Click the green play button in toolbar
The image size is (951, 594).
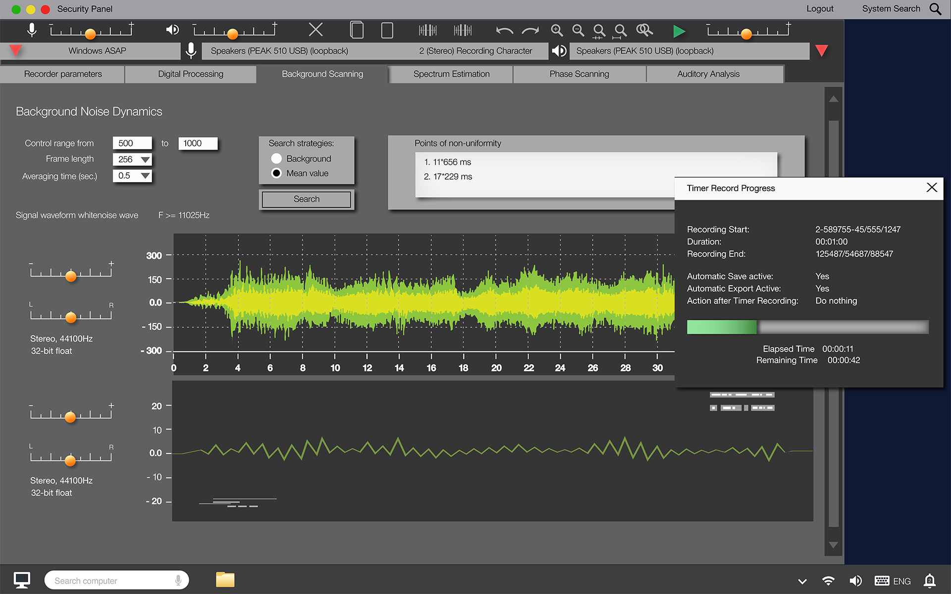click(x=679, y=31)
